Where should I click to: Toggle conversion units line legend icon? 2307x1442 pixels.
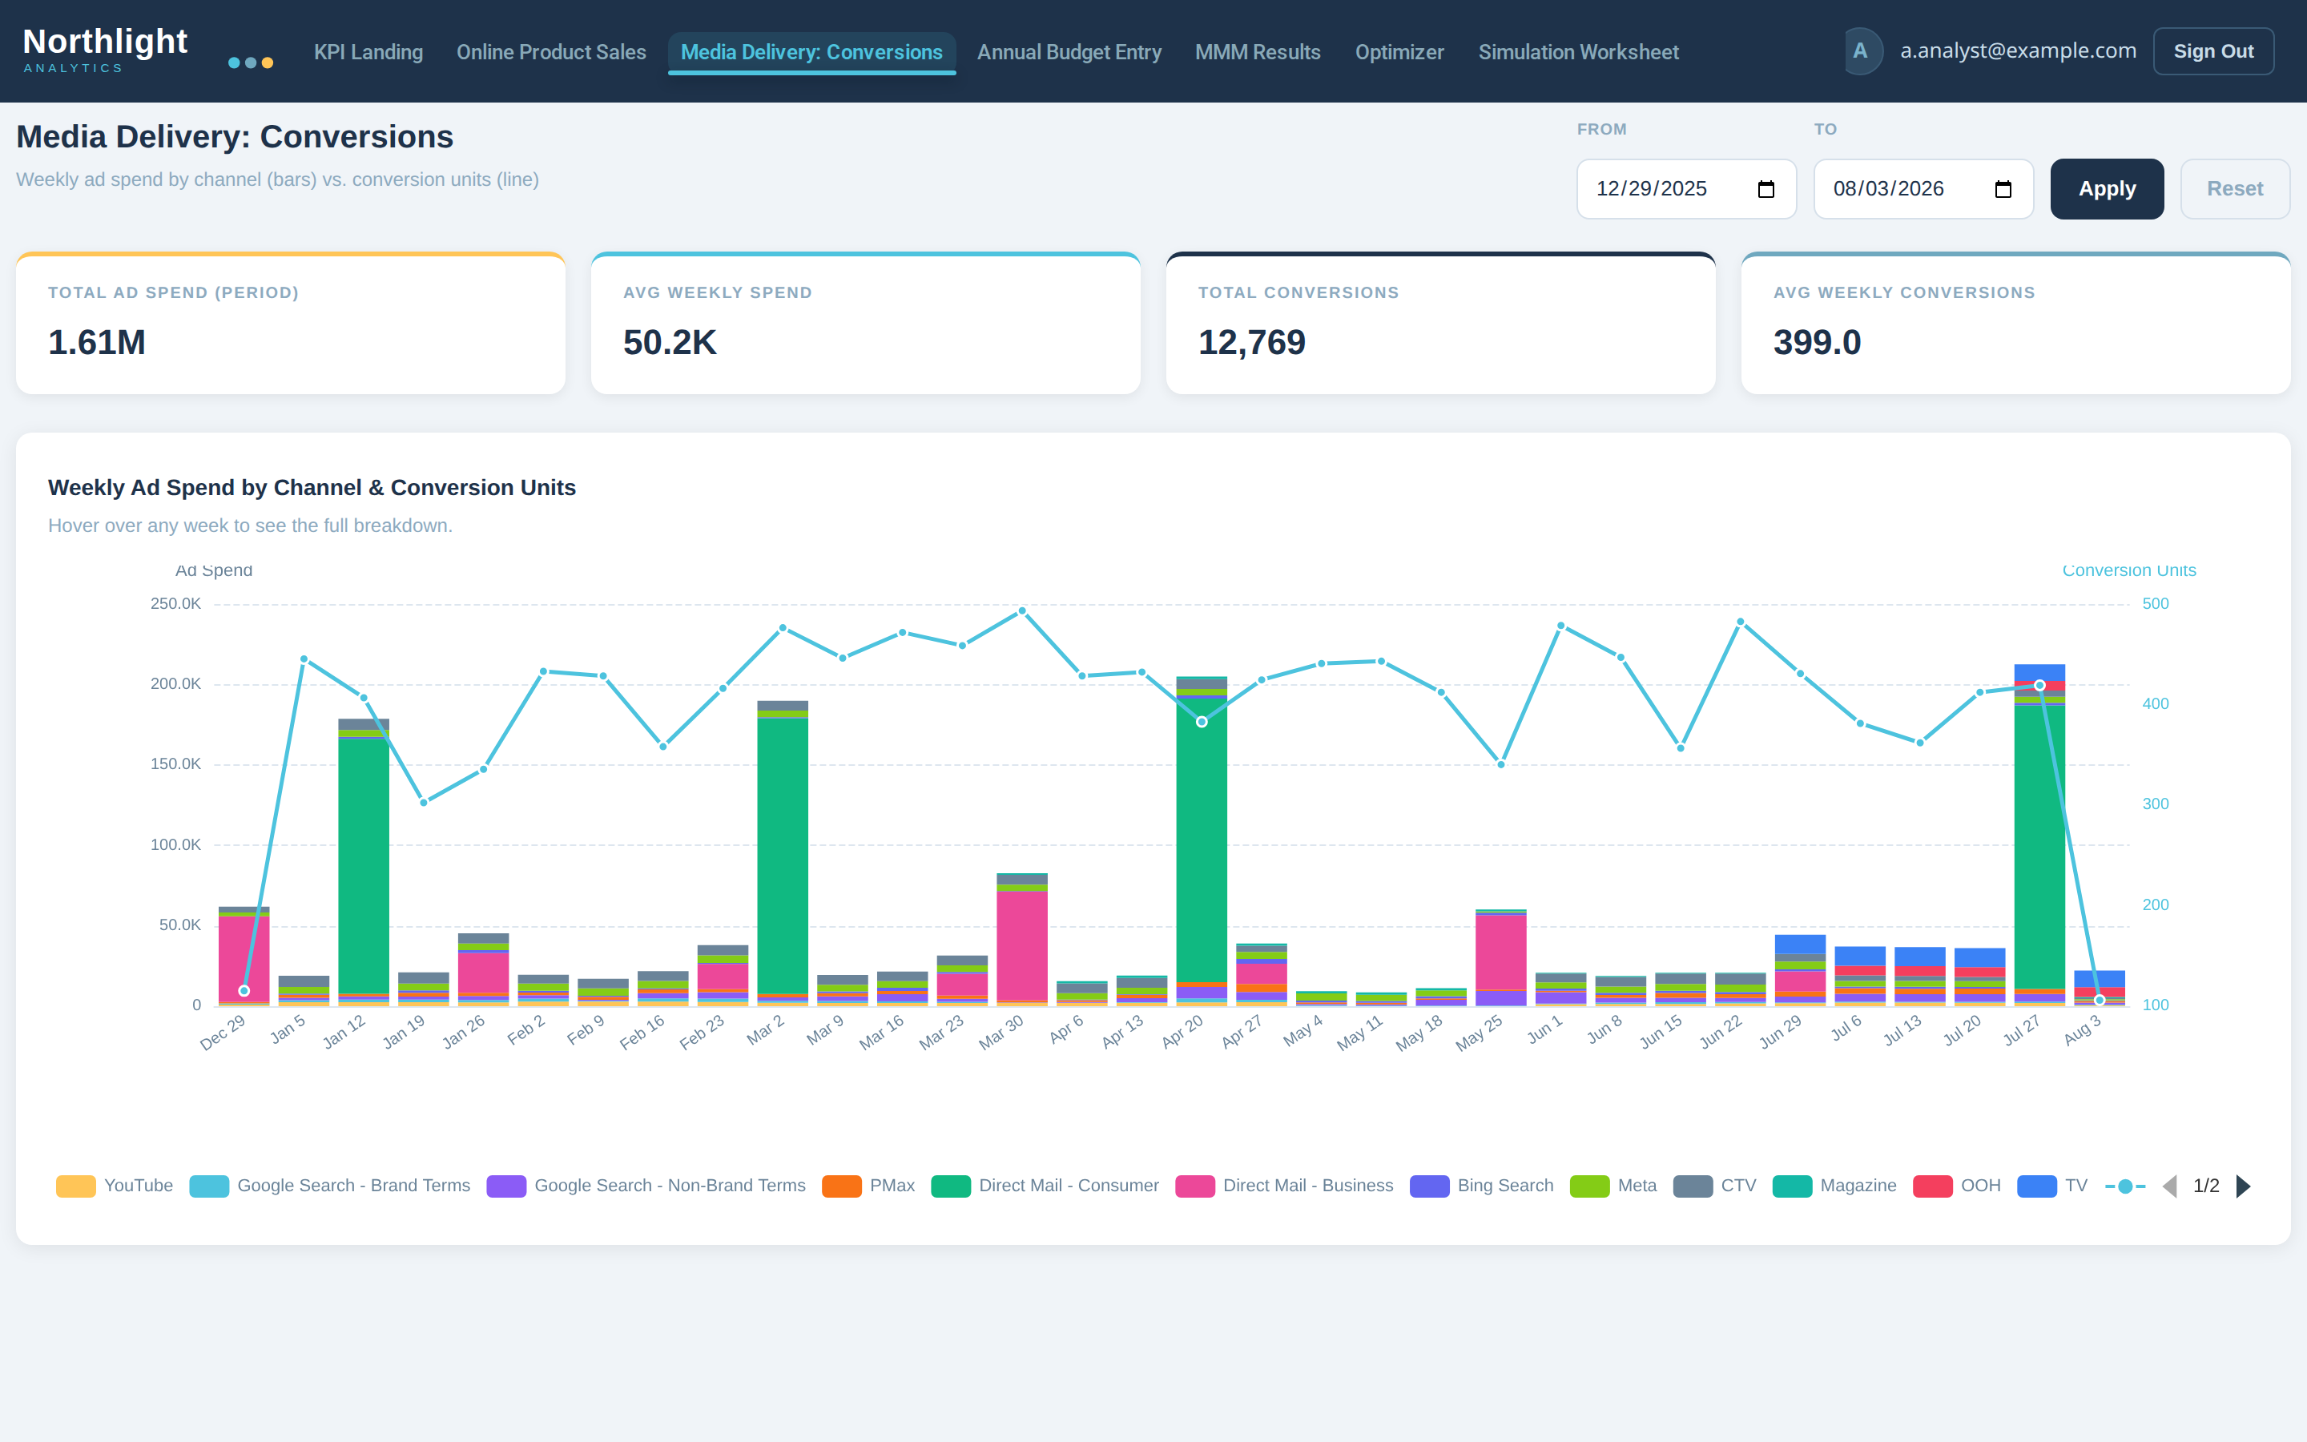(x=2125, y=1186)
